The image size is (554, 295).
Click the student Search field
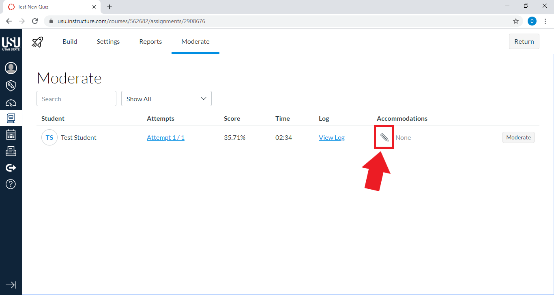[x=76, y=99]
